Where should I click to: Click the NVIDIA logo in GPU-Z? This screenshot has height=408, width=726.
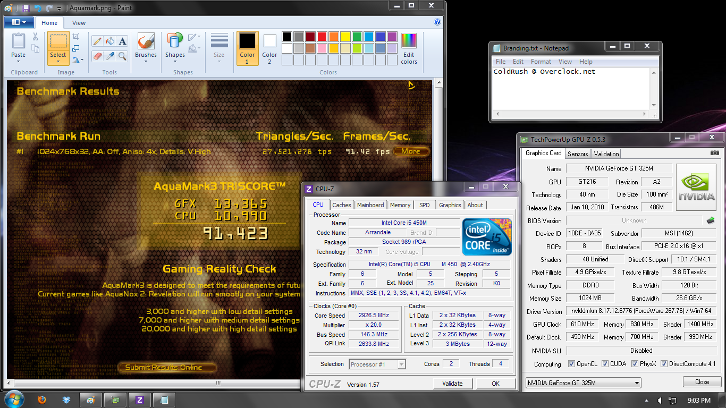click(x=696, y=188)
